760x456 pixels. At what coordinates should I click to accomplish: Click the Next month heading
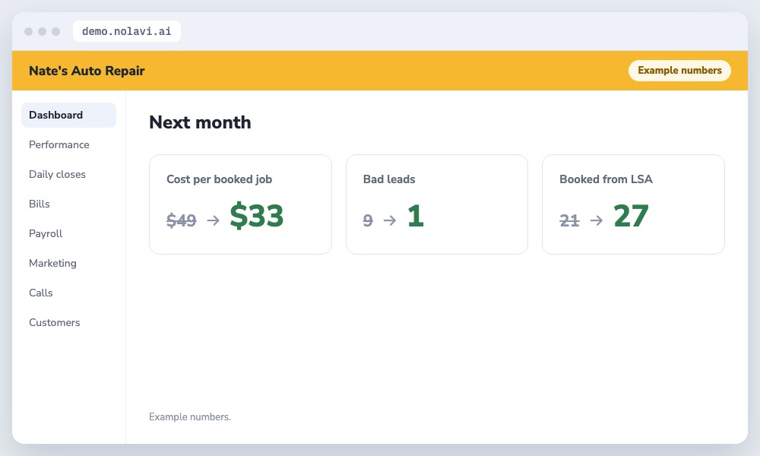point(200,122)
